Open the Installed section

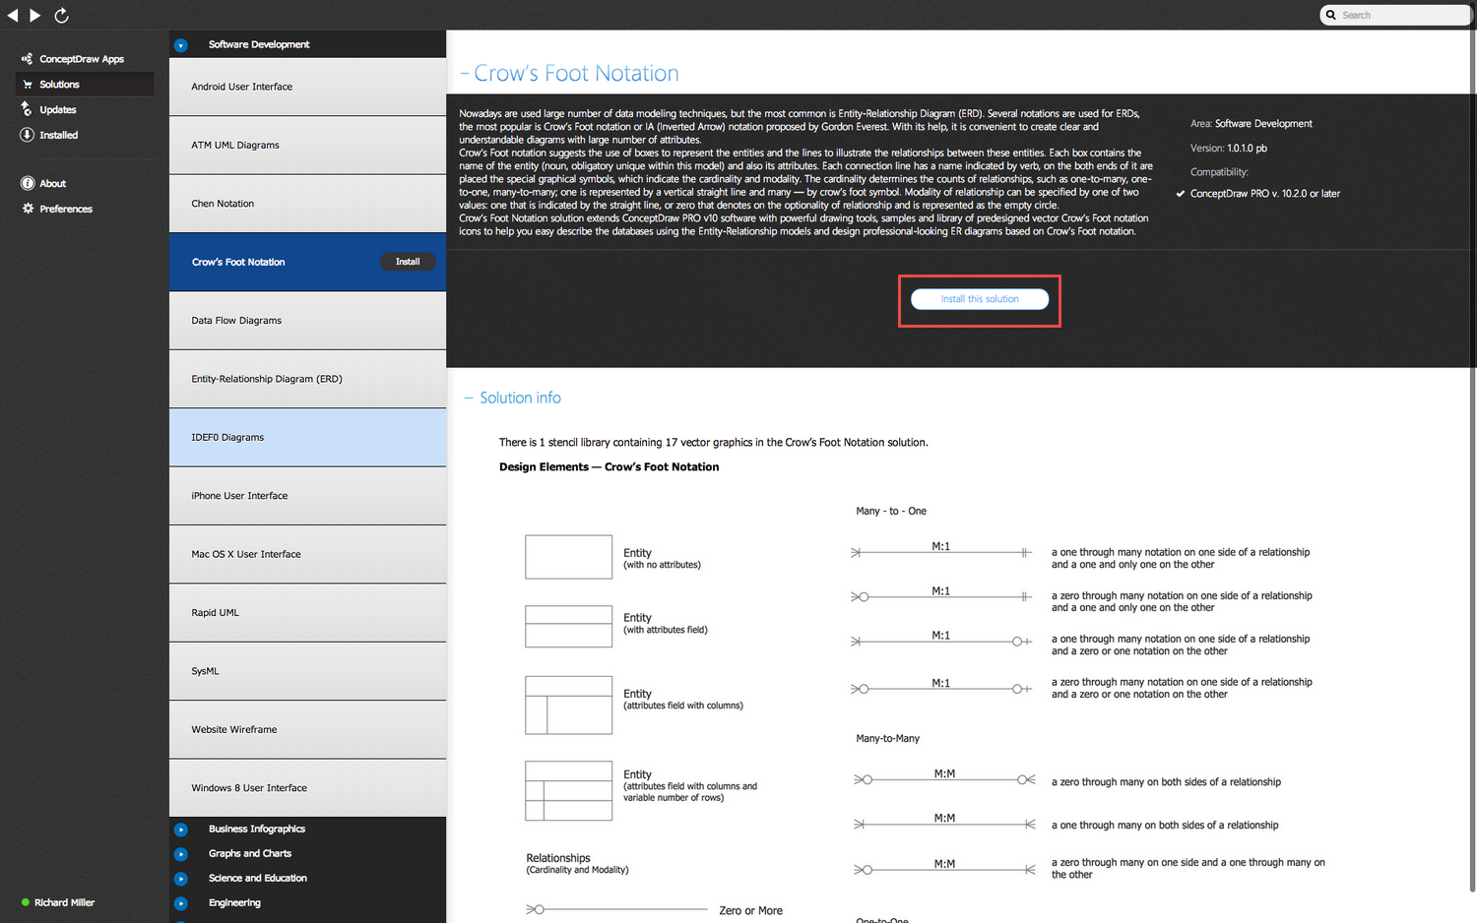click(x=58, y=135)
